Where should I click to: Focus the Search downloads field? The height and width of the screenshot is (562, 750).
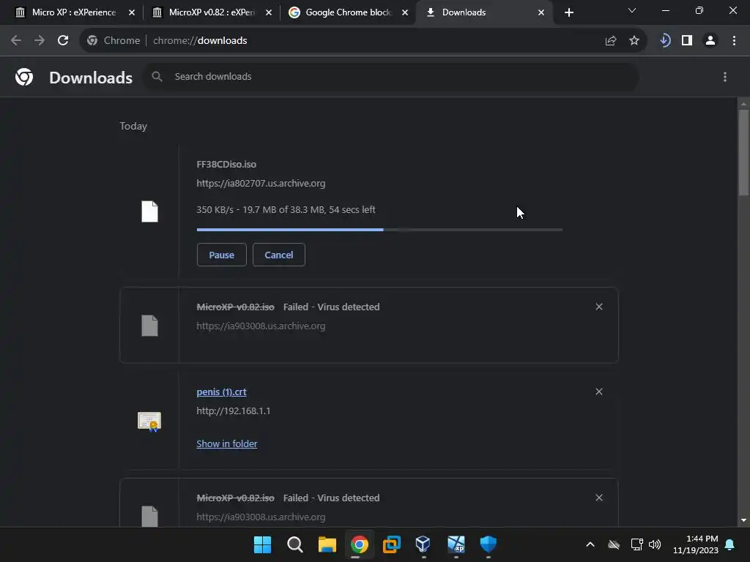[x=390, y=76]
